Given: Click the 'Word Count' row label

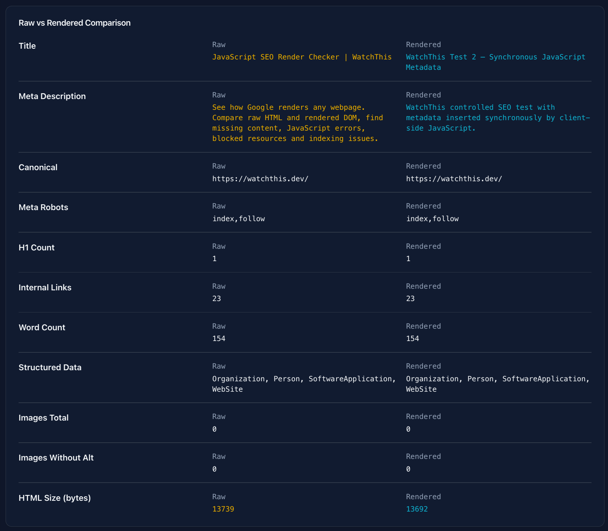Looking at the screenshot, I should [42, 328].
